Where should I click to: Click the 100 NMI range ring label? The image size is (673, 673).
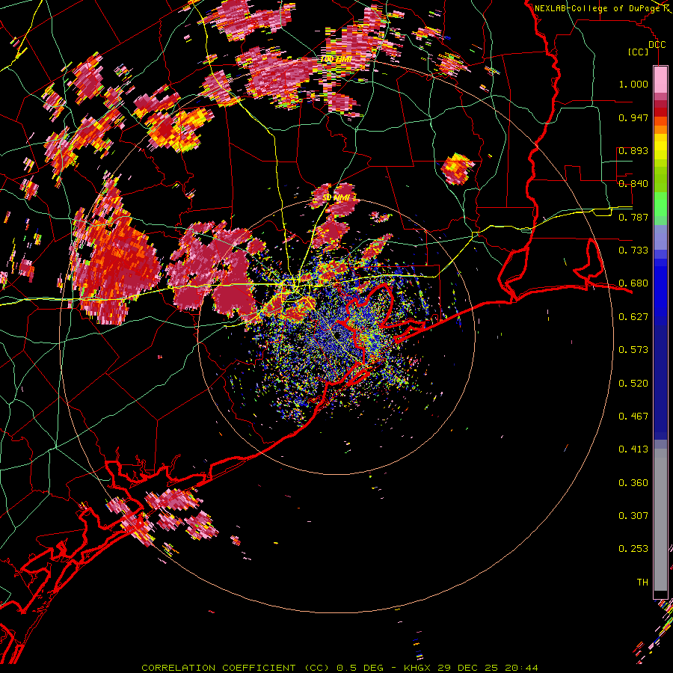point(336,59)
